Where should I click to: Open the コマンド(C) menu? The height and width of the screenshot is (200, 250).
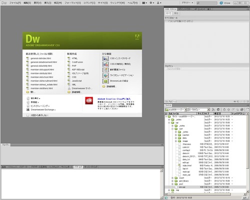pyautogui.click(x=89, y=3)
